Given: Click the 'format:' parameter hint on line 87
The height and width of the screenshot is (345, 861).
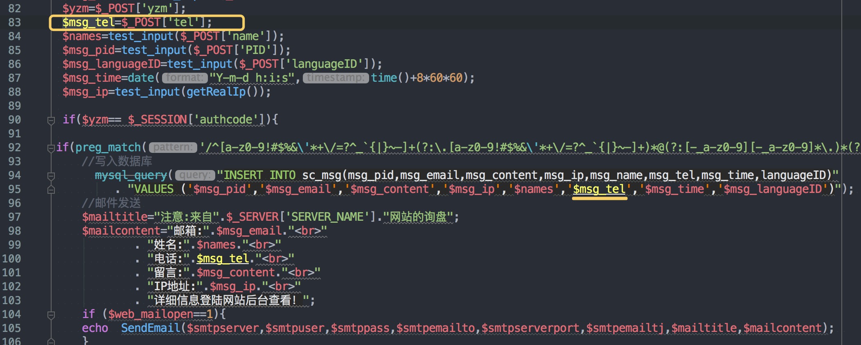Looking at the screenshot, I should (x=185, y=78).
